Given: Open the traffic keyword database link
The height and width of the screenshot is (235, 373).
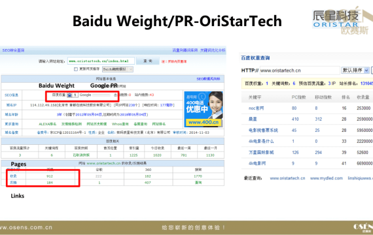Looking at the screenshot, I should [x=185, y=50].
